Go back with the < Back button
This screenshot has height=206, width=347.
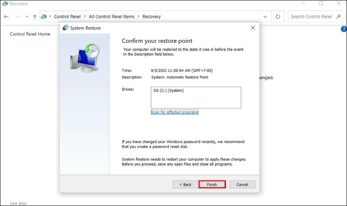click(185, 184)
